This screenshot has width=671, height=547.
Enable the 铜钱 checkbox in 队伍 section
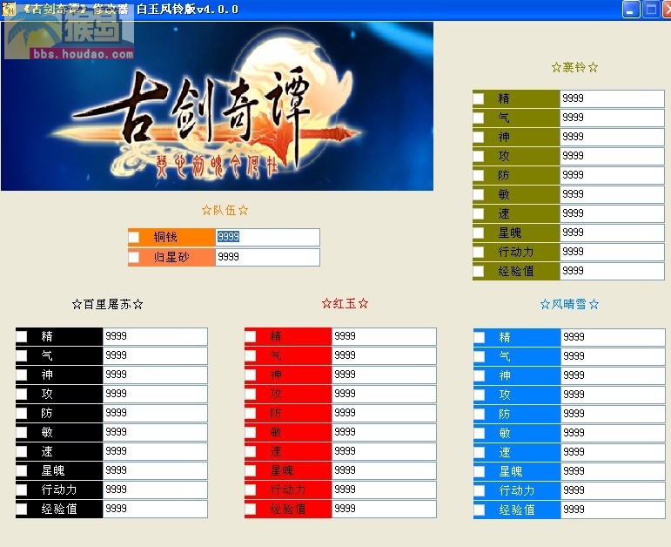[134, 237]
